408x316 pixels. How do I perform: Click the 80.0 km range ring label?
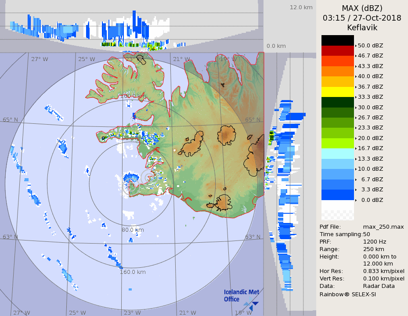coord(133,230)
